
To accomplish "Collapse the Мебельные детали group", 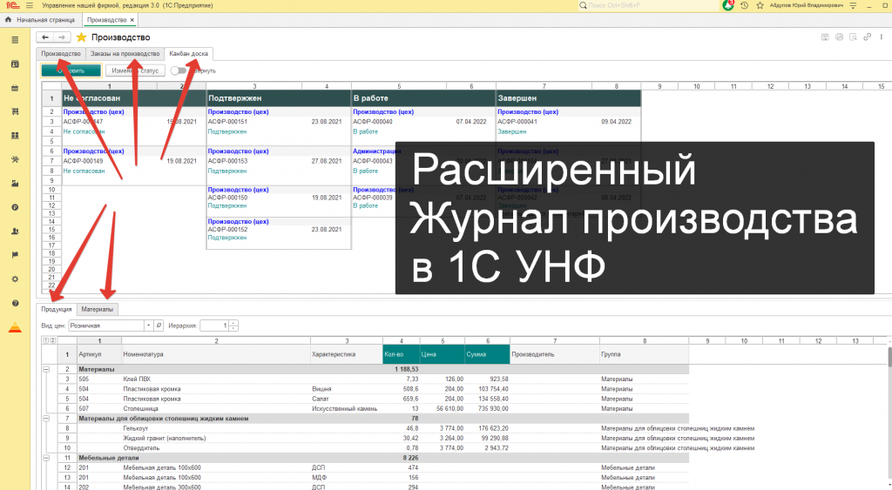I will pyautogui.click(x=46, y=458).
